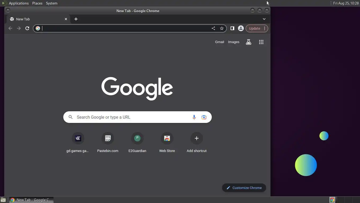Search by image with the camera icon

tap(204, 117)
